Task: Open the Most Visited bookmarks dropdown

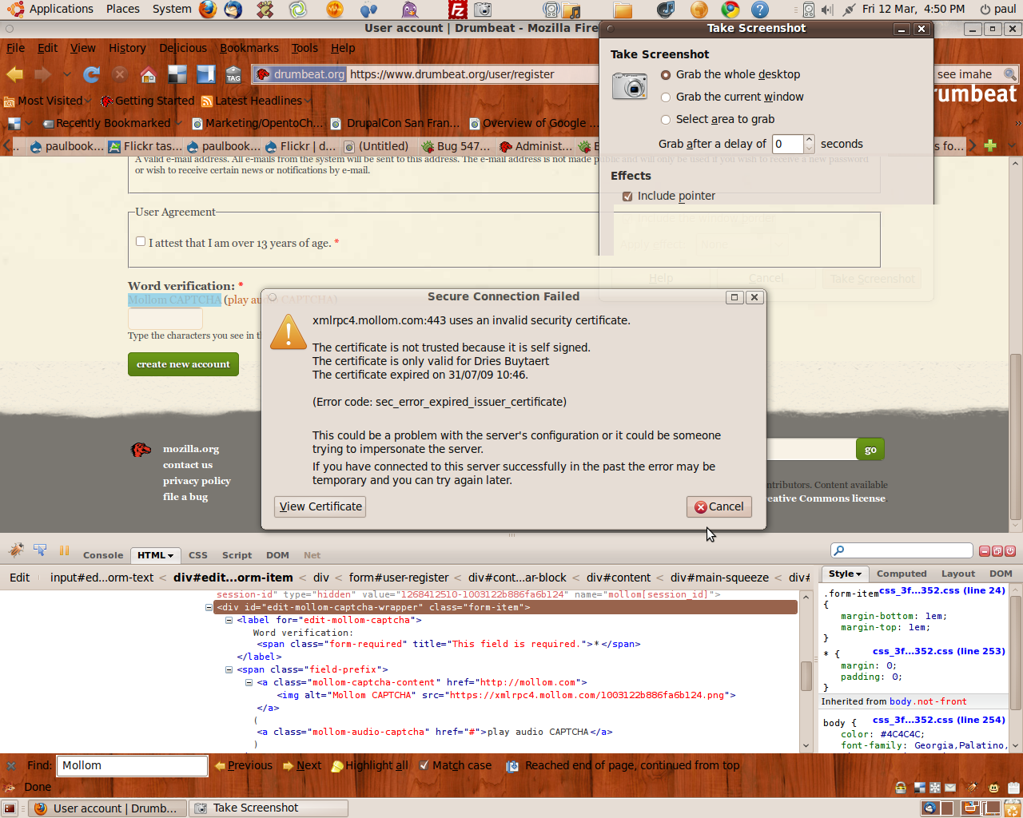Action: coord(48,101)
